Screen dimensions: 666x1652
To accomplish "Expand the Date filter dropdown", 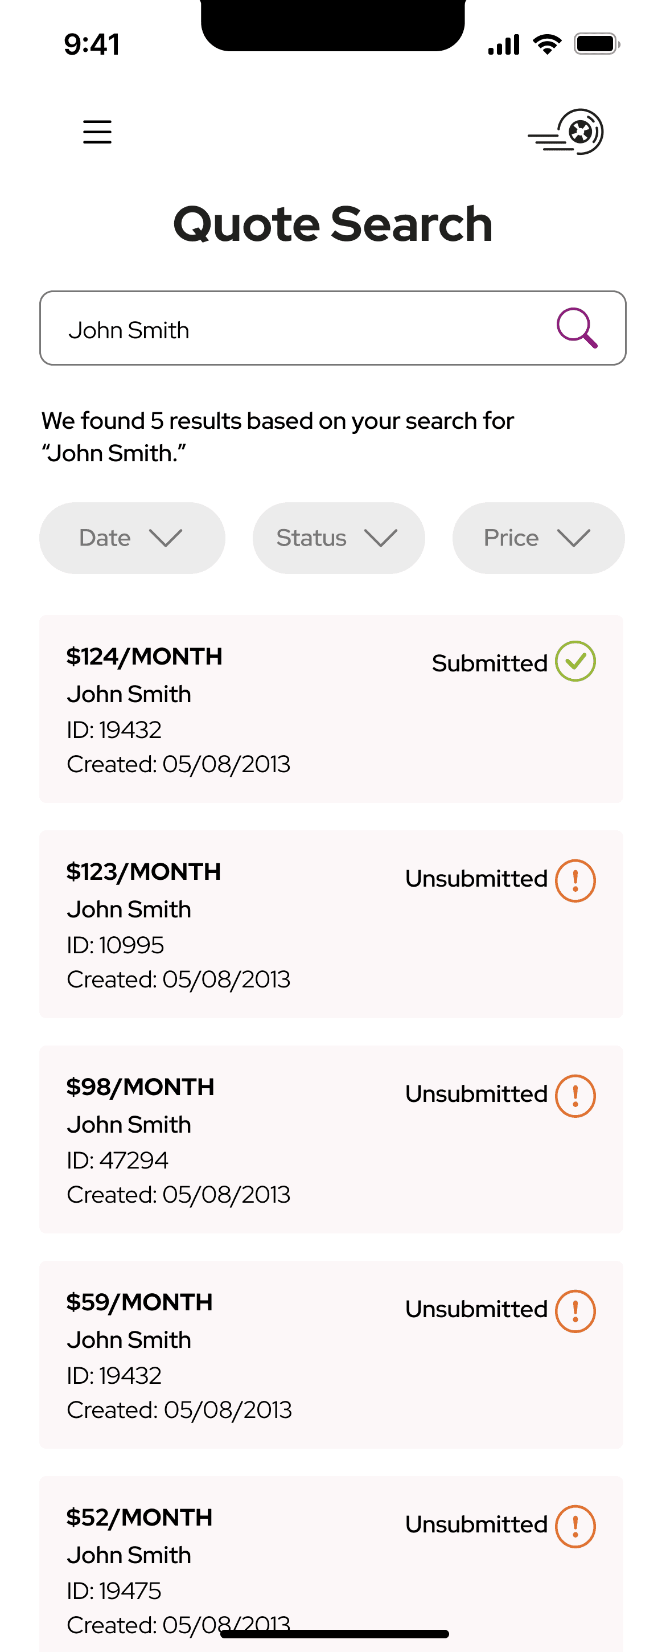I will point(132,538).
